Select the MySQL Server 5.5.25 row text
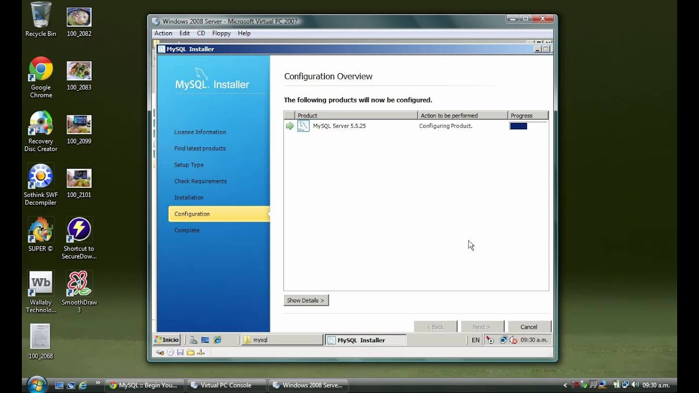 (x=339, y=126)
